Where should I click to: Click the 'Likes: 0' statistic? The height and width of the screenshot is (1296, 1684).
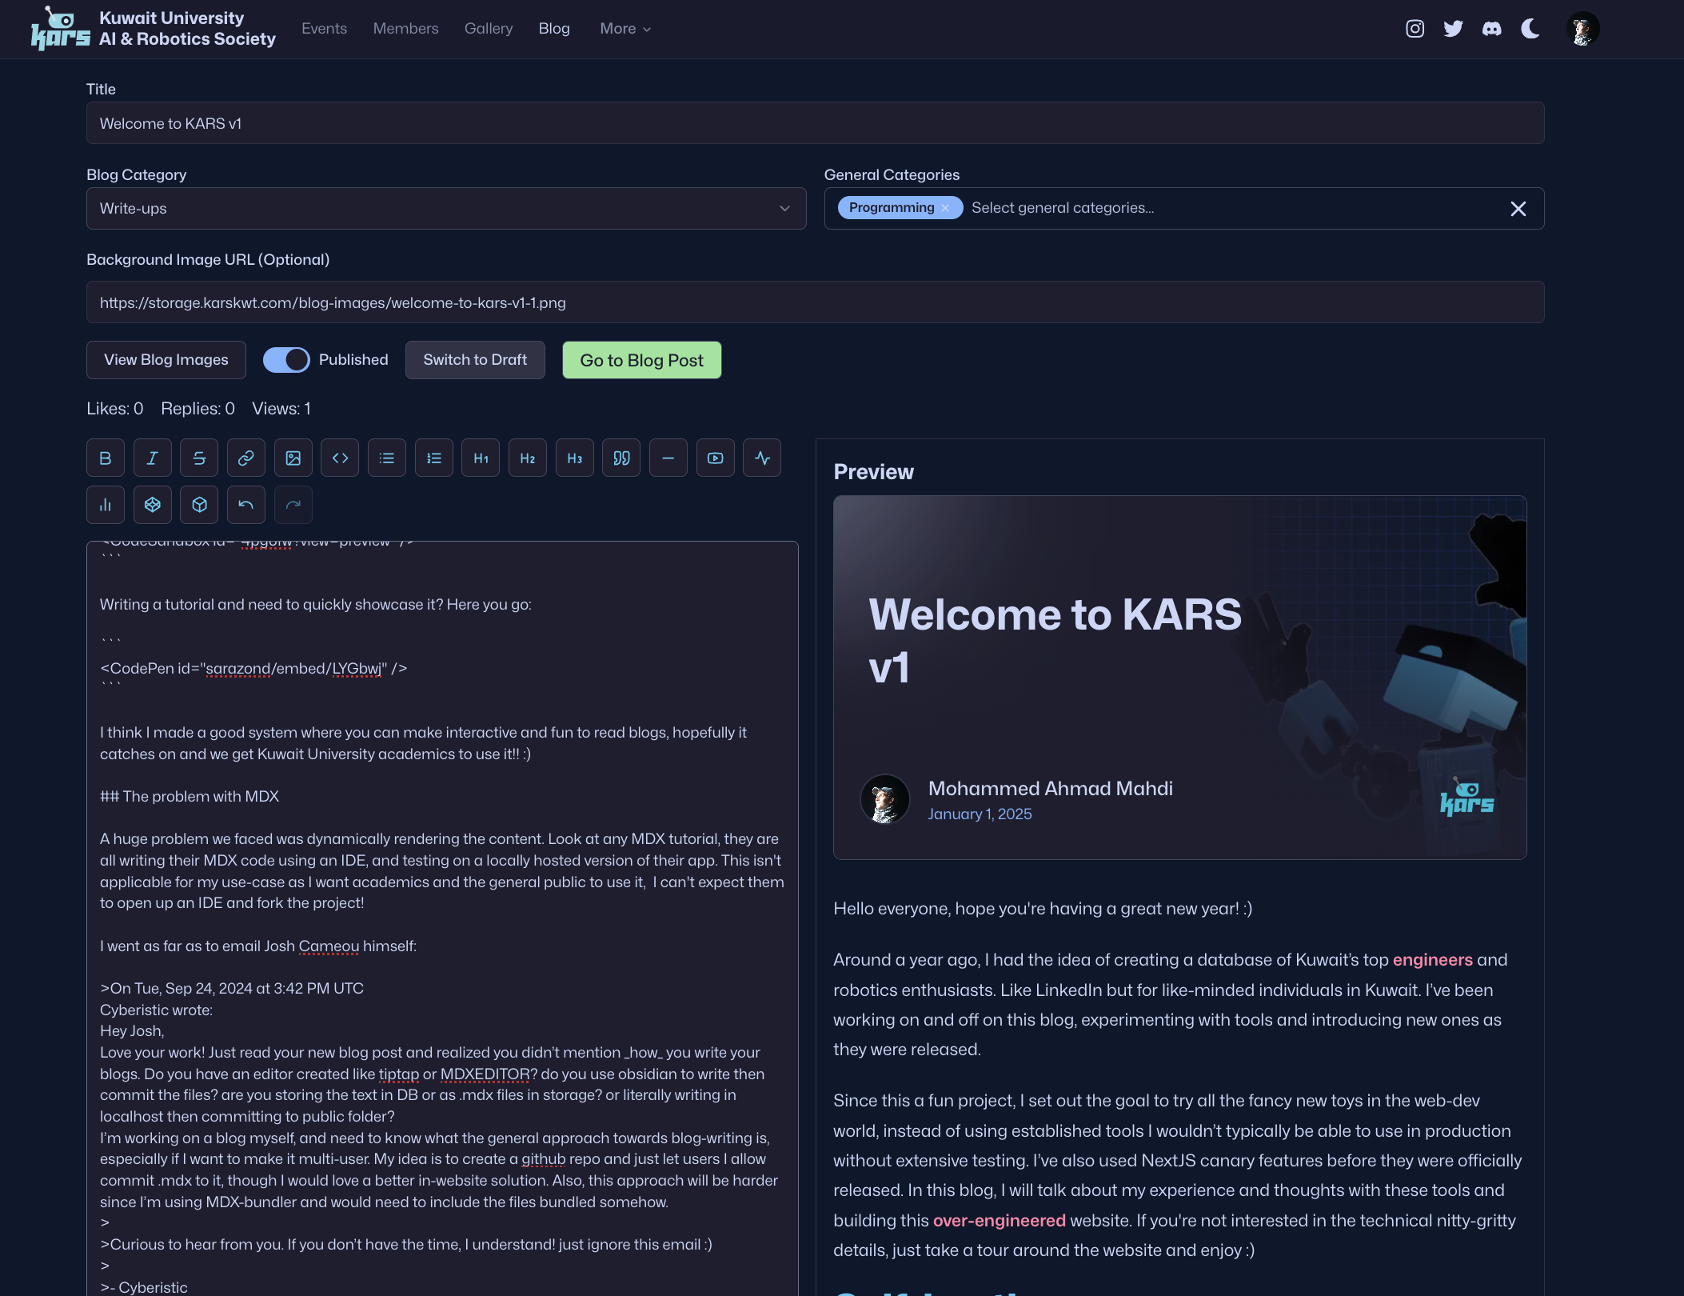click(x=115, y=409)
